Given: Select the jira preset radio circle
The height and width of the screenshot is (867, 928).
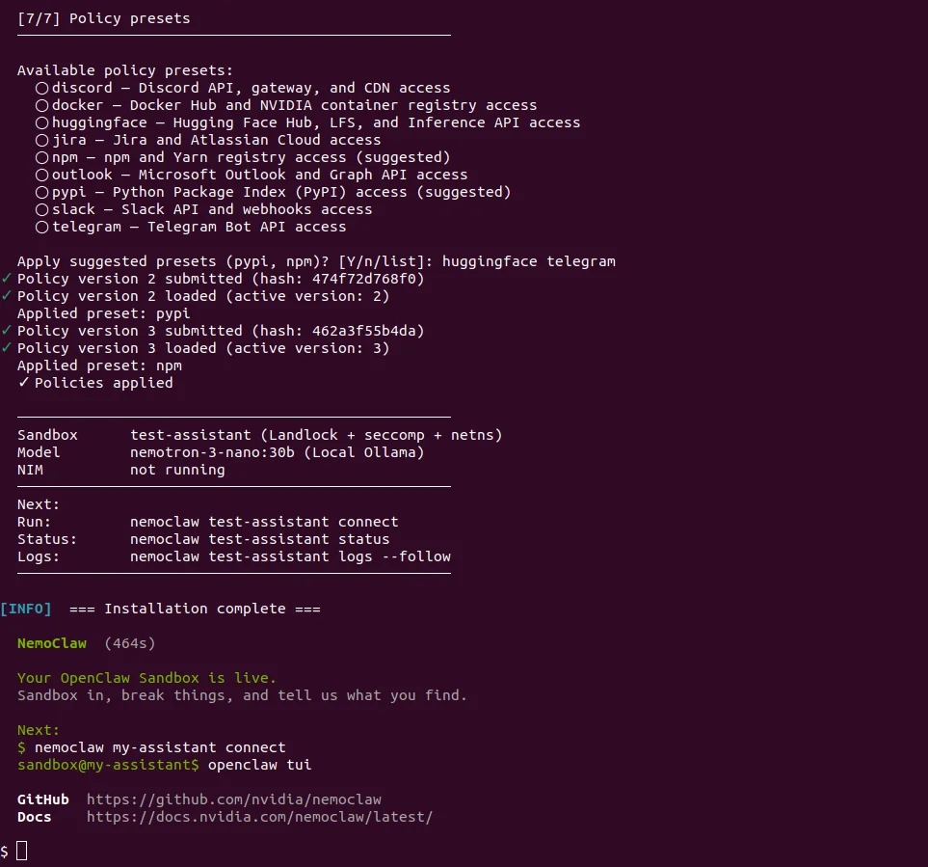Looking at the screenshot, I should tap(42, 140).
